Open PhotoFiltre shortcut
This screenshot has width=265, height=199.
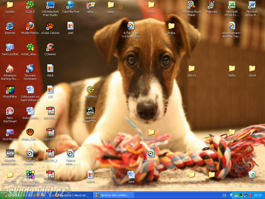[10, 92]
